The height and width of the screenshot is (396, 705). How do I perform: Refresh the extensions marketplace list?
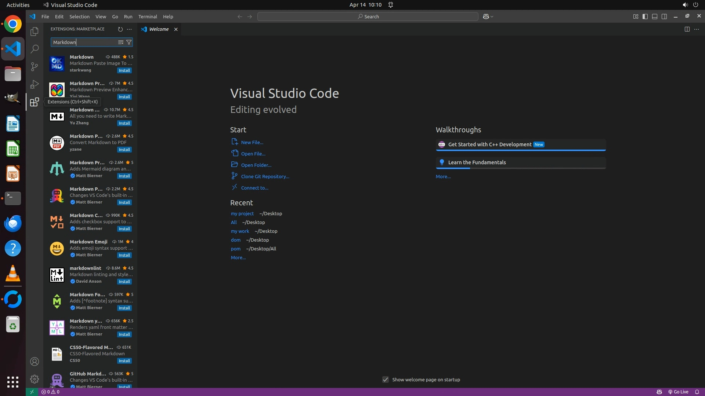tap(120, 29)
